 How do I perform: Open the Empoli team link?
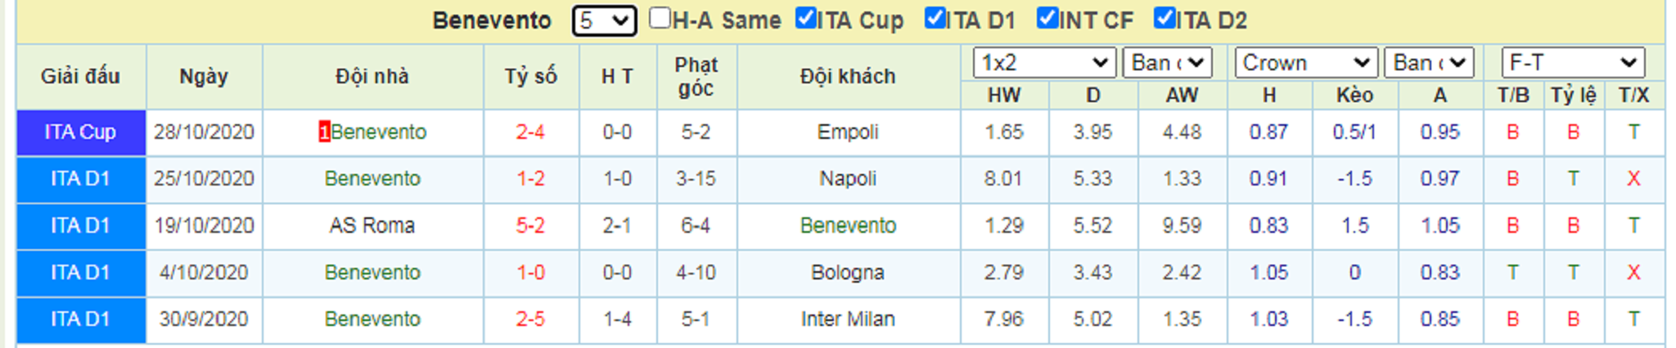coord(848,132)
